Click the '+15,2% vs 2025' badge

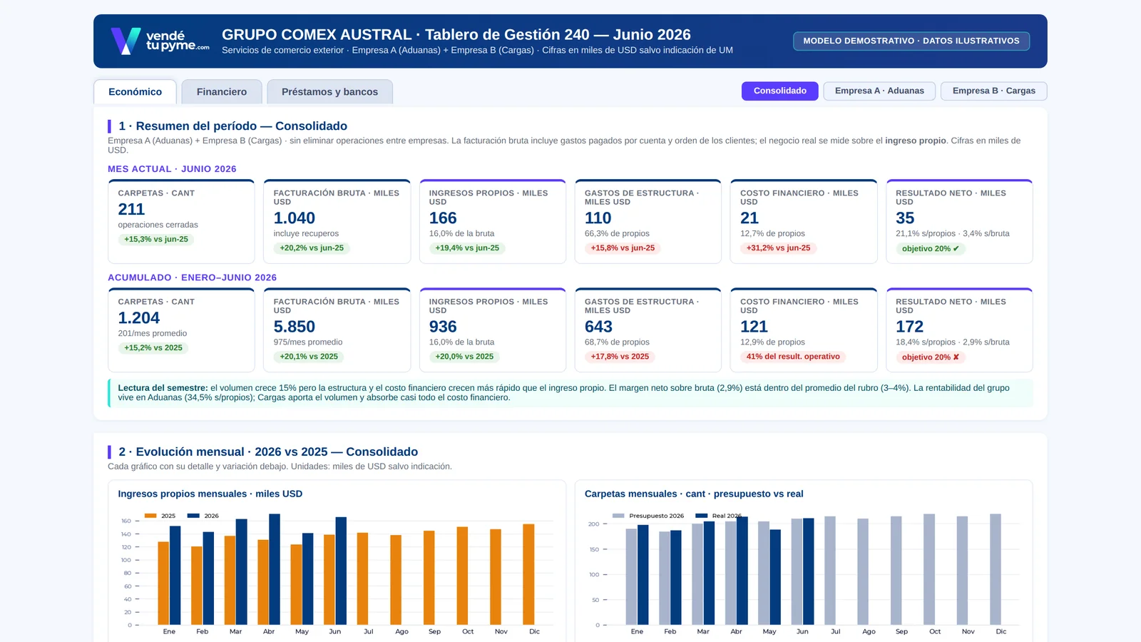[153, 348]
